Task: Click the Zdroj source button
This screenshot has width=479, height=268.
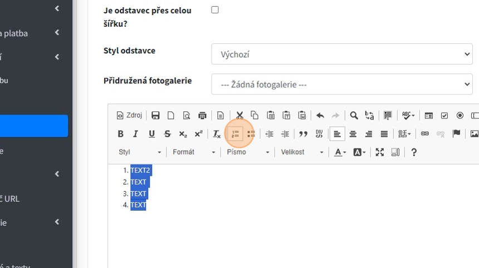Action: 129,116
